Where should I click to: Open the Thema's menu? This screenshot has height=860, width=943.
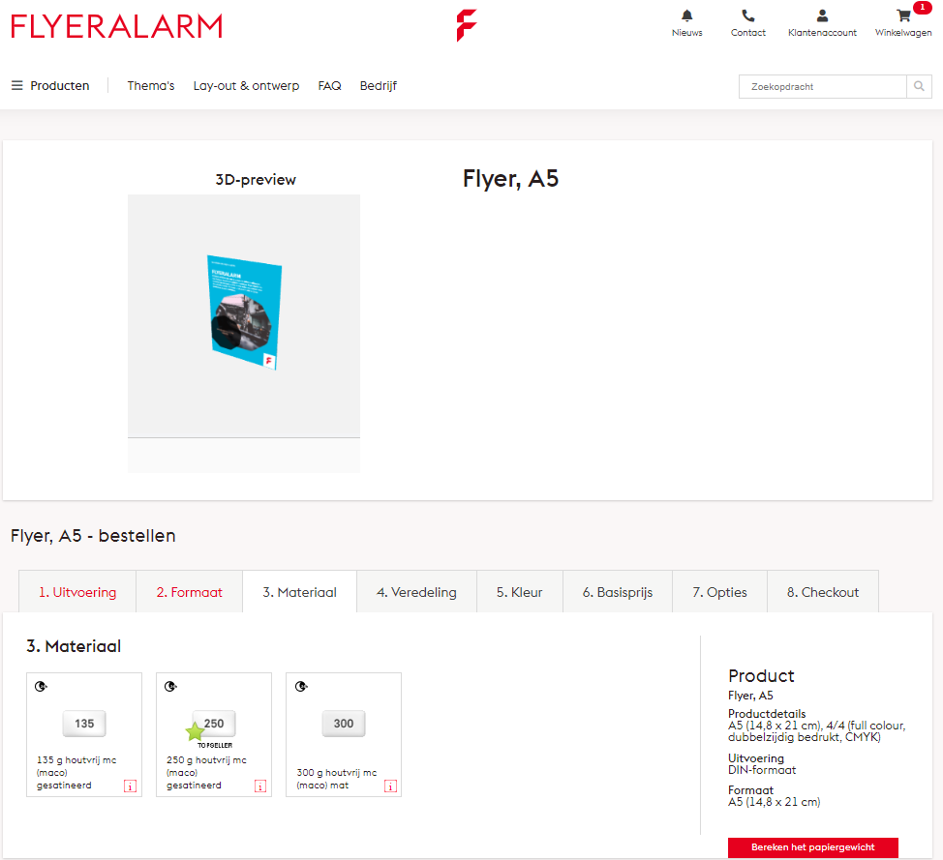(x=151, y=86)
